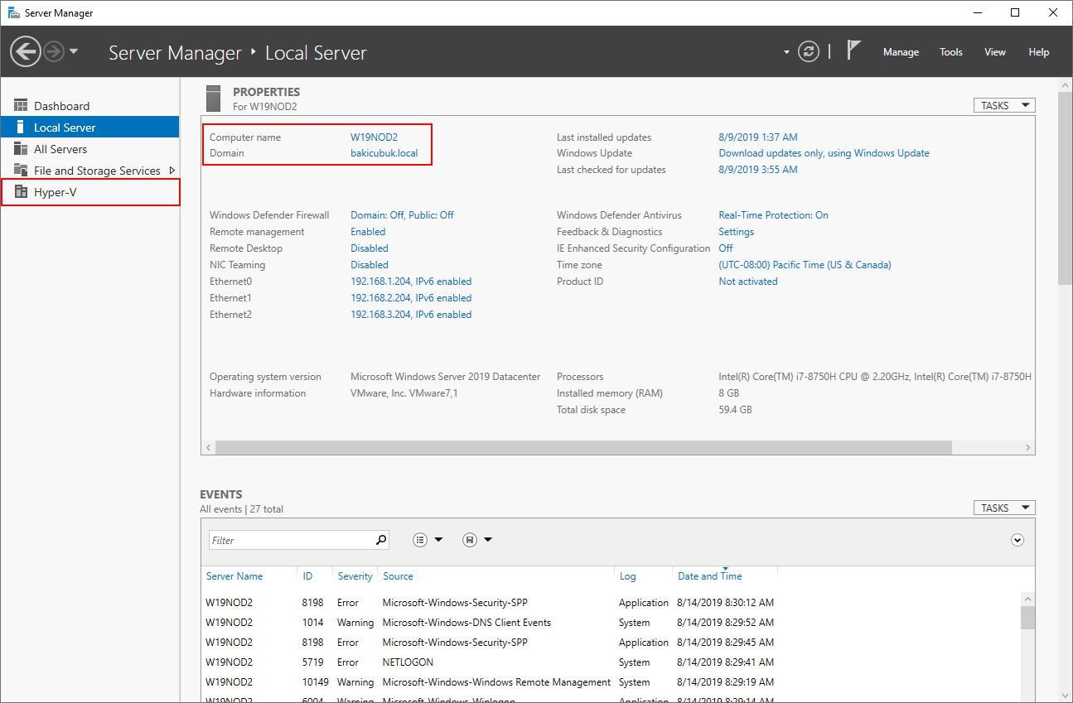Open the Manage menu
Viewport: 1073px width, 703px height.
pos(901,51)
